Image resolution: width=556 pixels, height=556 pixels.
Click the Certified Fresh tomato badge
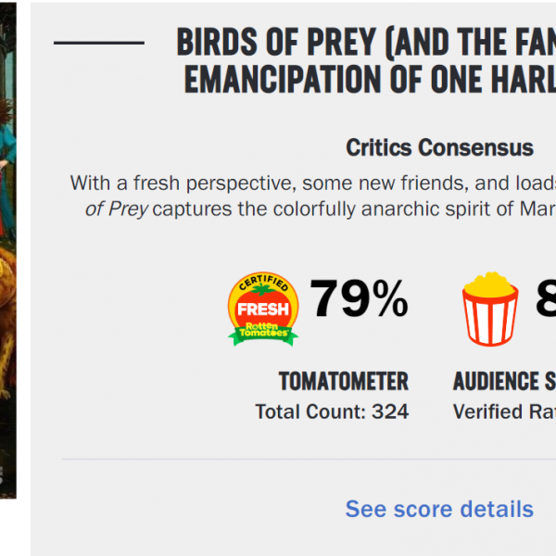click(x=263, y=309)
